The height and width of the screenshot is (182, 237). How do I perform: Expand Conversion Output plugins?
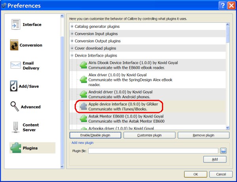pyautogui.click(x=72, y=41)
